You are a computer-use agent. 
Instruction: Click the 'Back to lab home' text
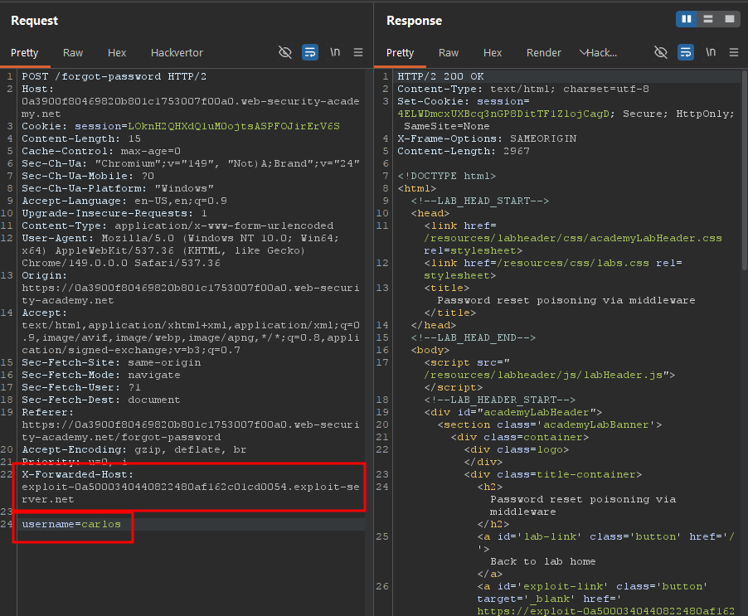coord(543,561)
